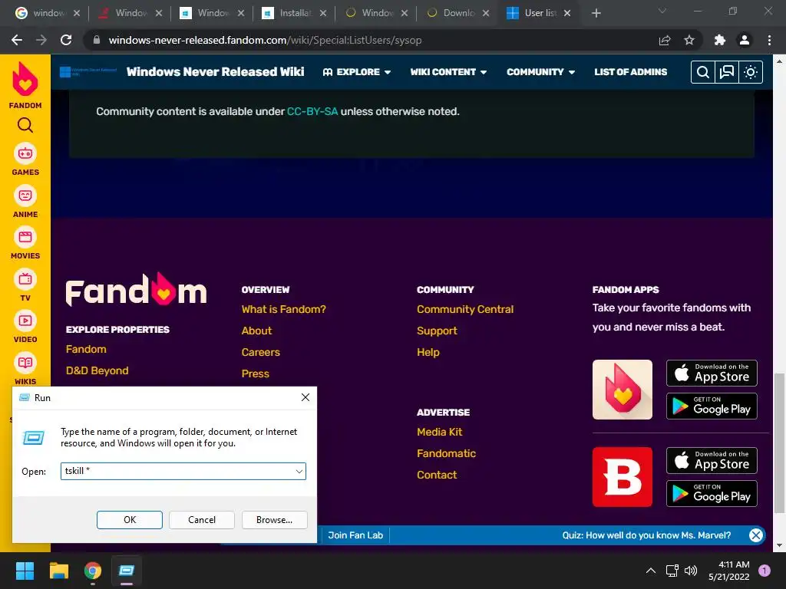Open Chrome's three-dot menu
Image resolution: width=786 pixels, height=589 pixels.
[769, 40]
